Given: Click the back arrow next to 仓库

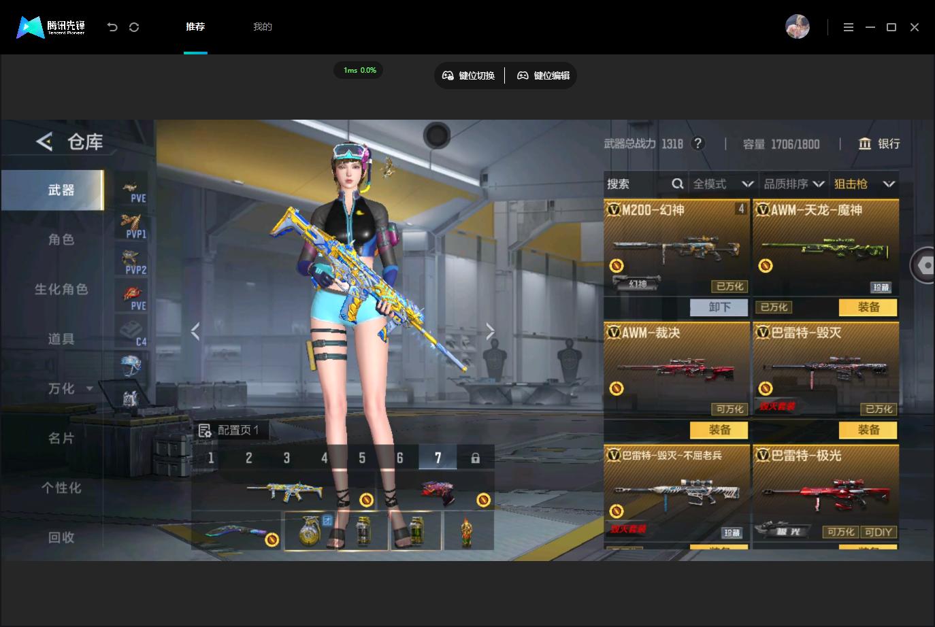Looking at the screenshot, I should 44,141.
